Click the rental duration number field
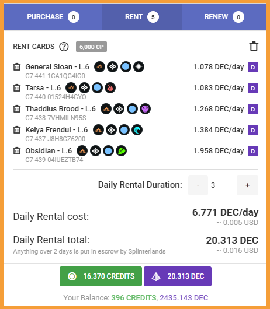This screenshot has height=309, width=270. 223,185
